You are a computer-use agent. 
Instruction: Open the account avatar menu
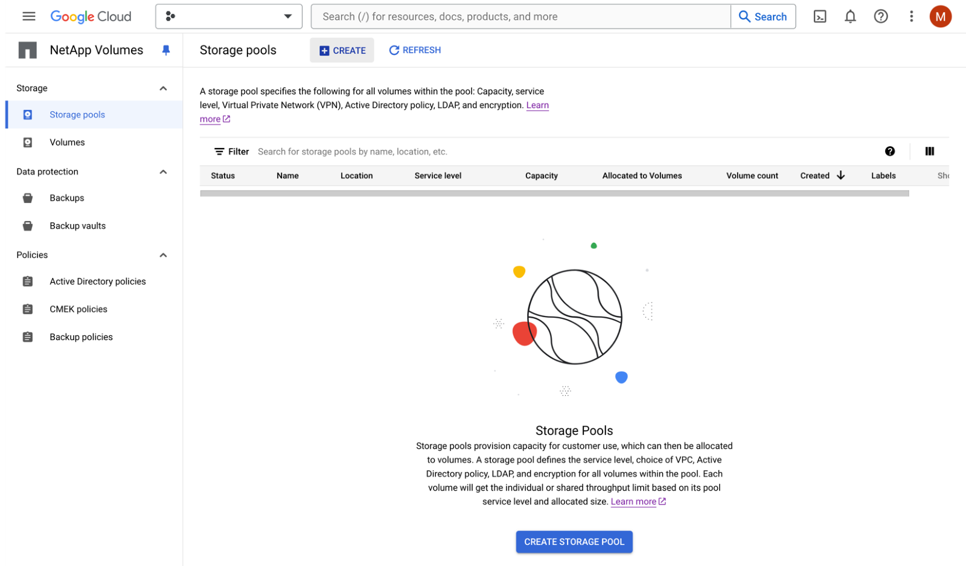940,16
